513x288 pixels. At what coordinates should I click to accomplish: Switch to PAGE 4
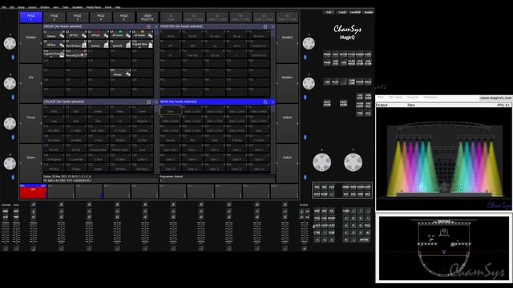[x=100, y=18]
